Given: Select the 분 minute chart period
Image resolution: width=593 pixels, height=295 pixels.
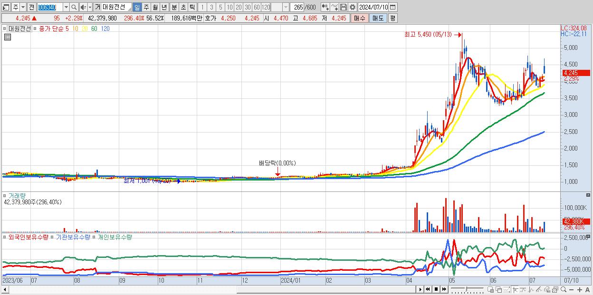Looking at the screenshot, I should coord(174,7).
